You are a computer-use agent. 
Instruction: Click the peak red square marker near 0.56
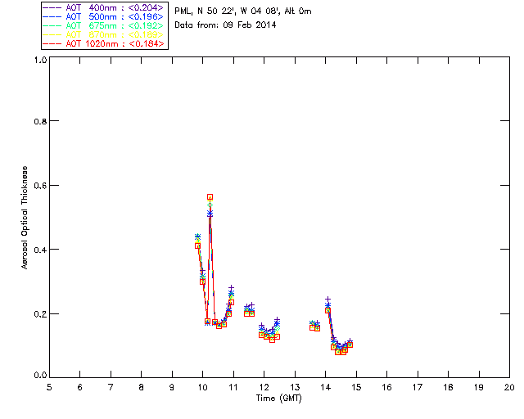[x=210, y=197]
